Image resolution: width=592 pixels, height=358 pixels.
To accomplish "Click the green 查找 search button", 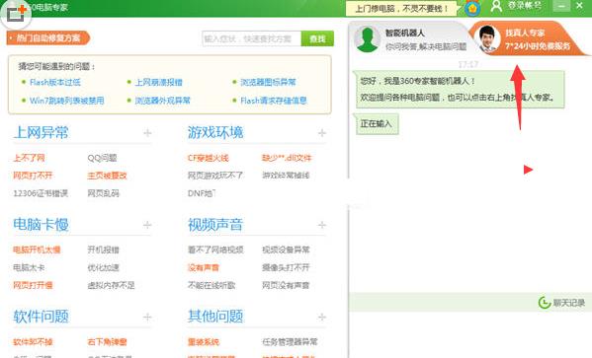I will click(x=317, y=38).
